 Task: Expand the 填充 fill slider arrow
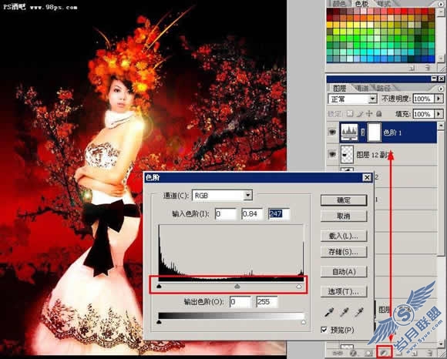click(x=439, y=114)
